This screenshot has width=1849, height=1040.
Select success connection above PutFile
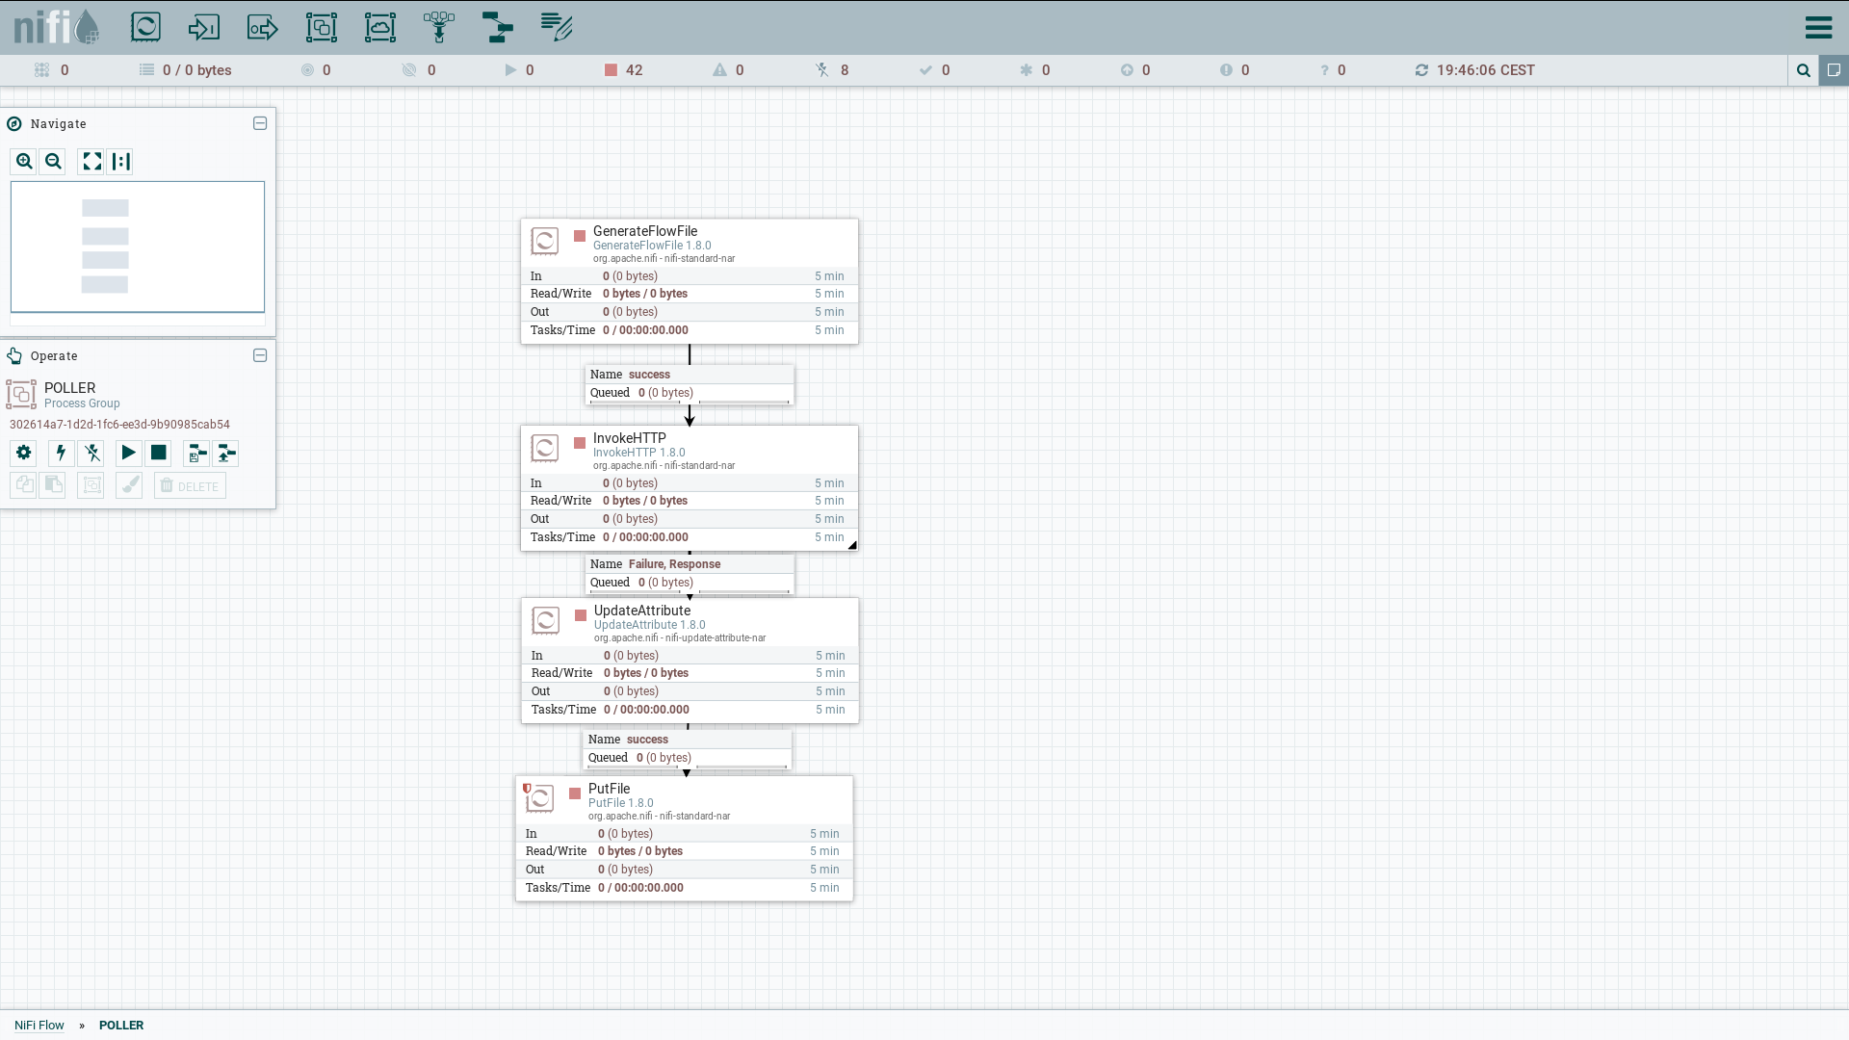coord(688,749)
